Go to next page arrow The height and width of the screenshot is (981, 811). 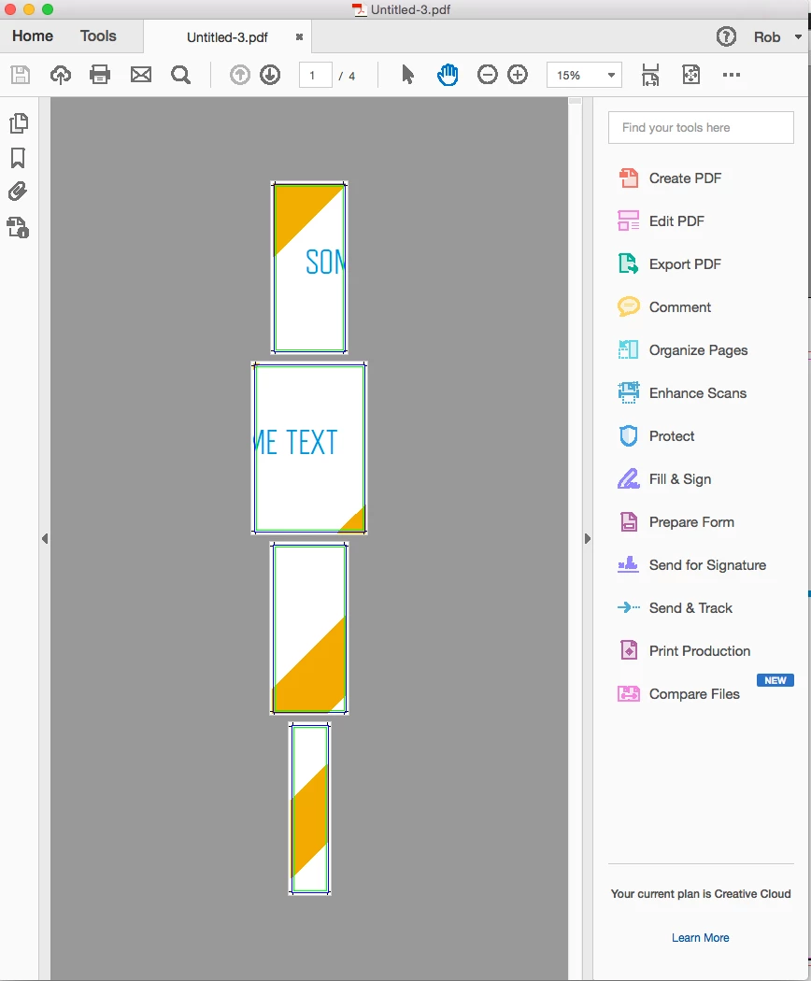[x=270, y=75]
